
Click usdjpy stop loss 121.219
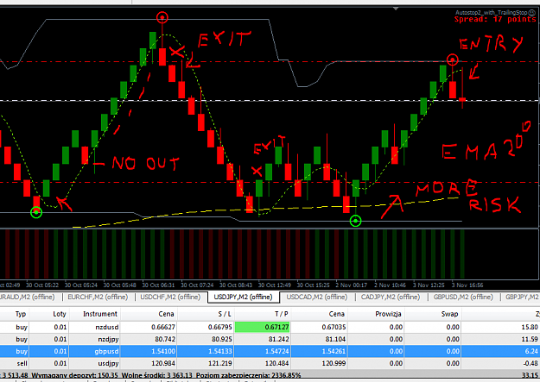coord(220,363)
